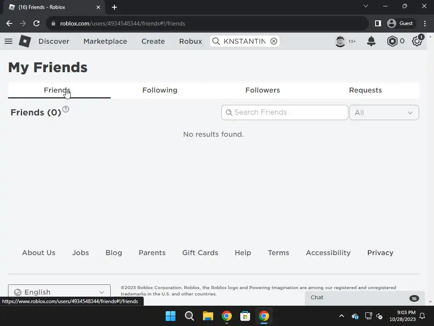Open the tab search chevron

pyautogui.click(x=366, y=6)
